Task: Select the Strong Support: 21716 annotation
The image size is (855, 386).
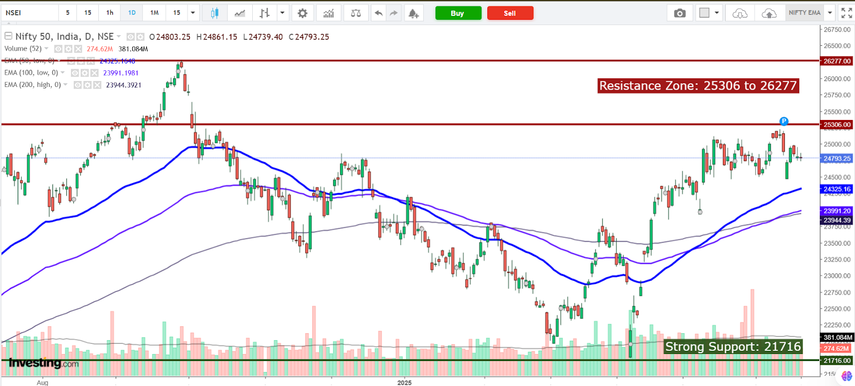Action: (733, 347)
